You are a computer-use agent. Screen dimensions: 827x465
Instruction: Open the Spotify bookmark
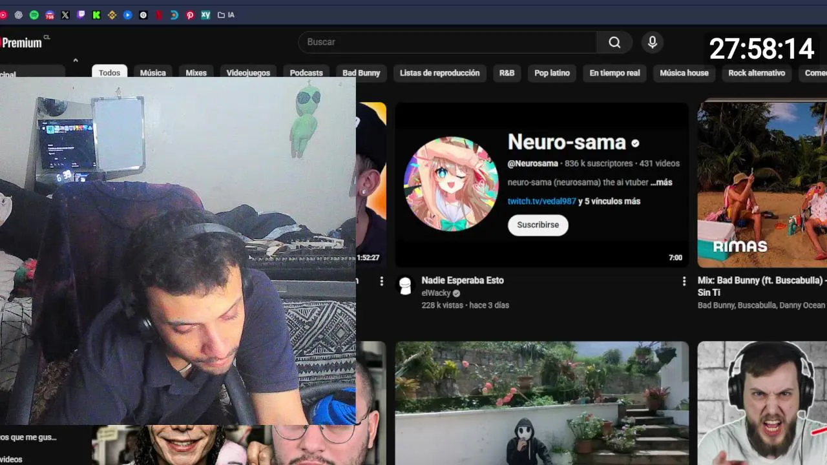click(x=34, y=15)
